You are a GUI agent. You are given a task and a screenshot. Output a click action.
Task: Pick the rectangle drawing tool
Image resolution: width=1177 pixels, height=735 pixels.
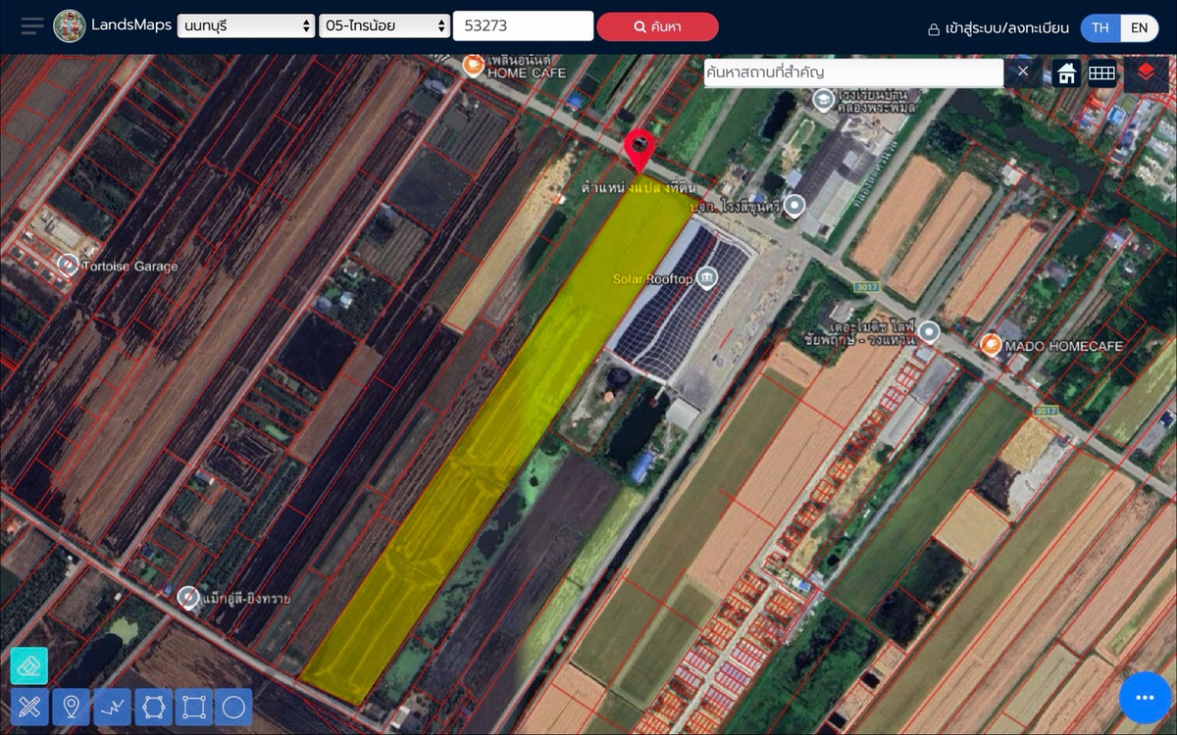click(193, 707)
